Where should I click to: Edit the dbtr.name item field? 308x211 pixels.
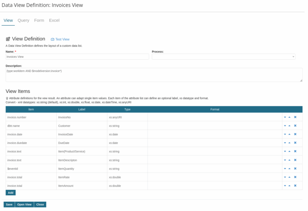pyautogui.click(x=31, y=126)
